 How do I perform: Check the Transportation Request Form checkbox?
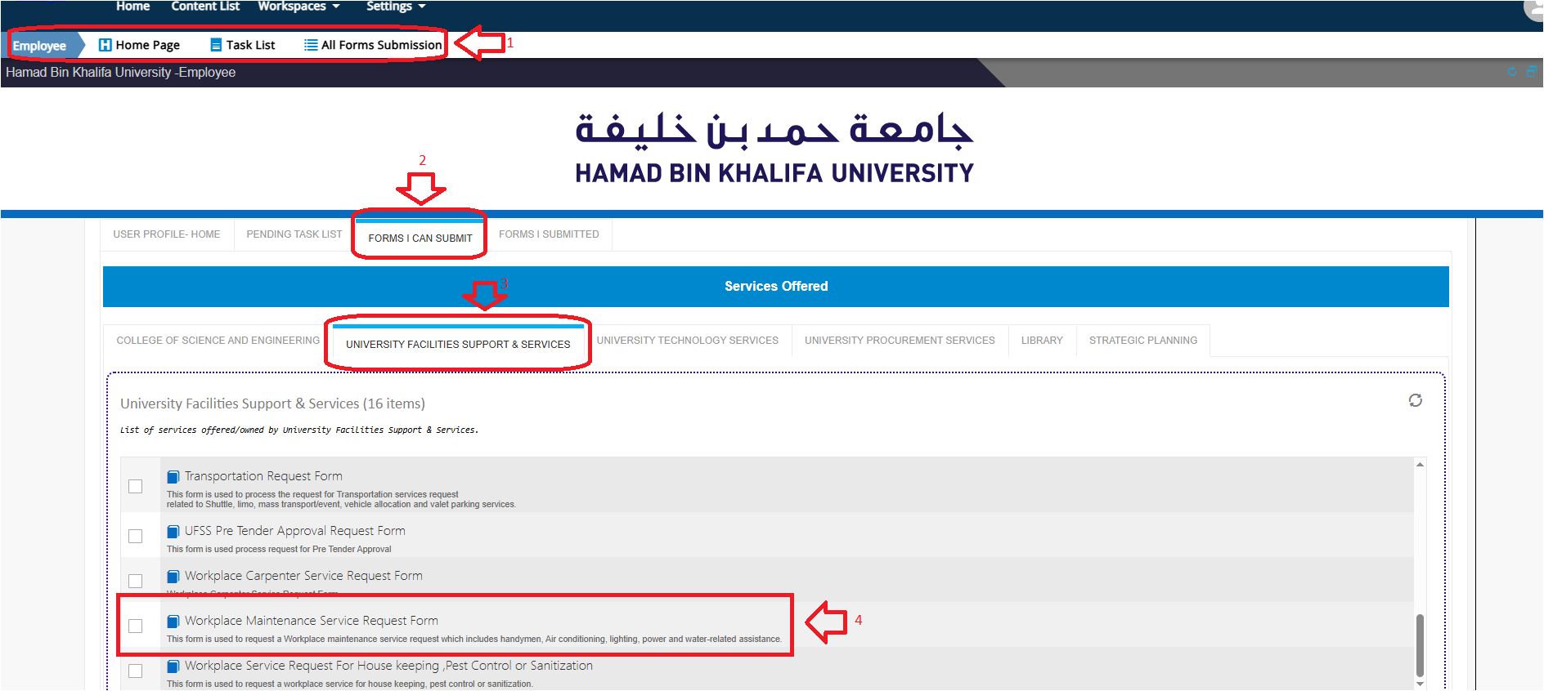(x=136, y=487)
